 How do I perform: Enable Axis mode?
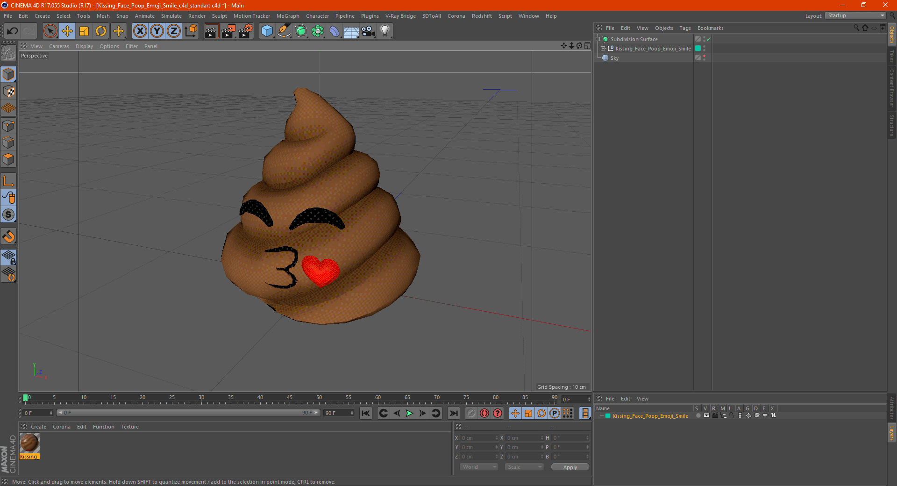point(8,181)
